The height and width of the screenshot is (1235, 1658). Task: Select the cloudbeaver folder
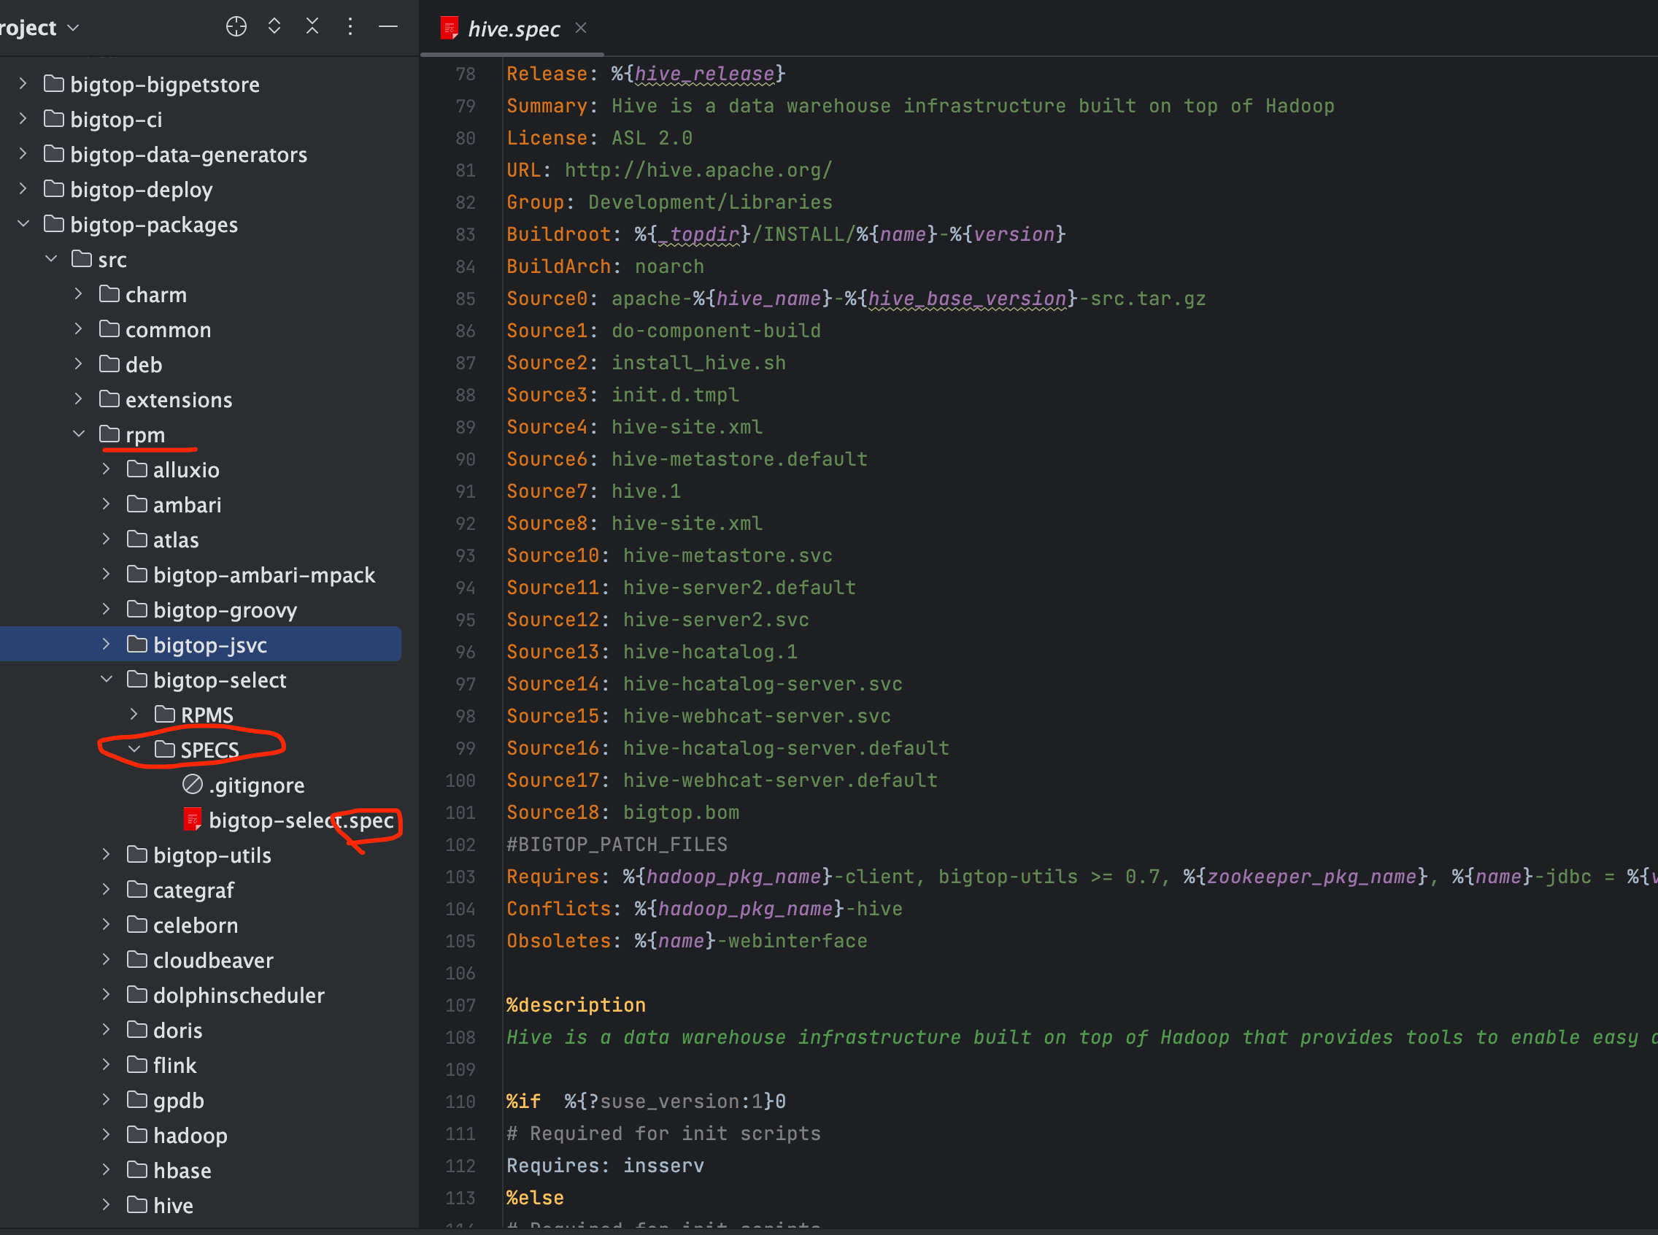coord(213,960)
